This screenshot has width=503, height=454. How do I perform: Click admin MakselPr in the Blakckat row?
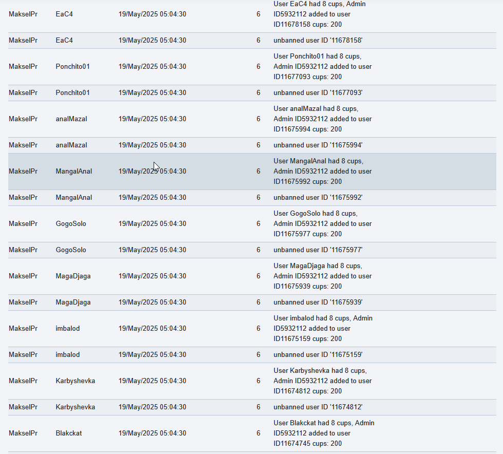point(23,433)
